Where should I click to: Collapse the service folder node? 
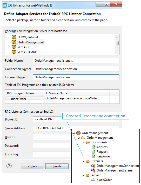[84, 175]
